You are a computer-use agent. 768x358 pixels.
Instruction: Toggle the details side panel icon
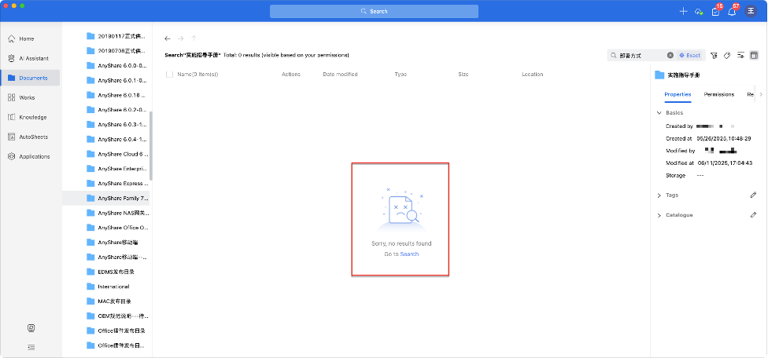click(753, 56)
